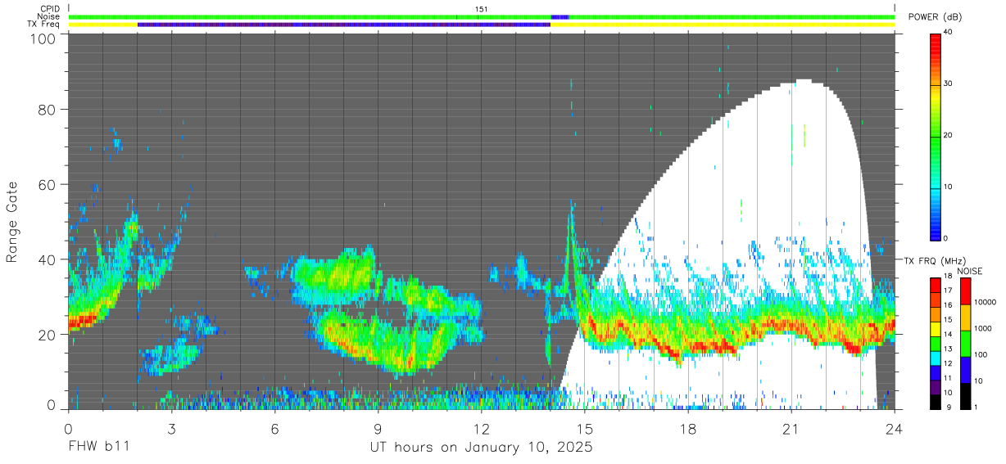1006x464 pixels.
Task: Pick the black swatch of the TX FRQ bar
Action: tap(936, 401)
